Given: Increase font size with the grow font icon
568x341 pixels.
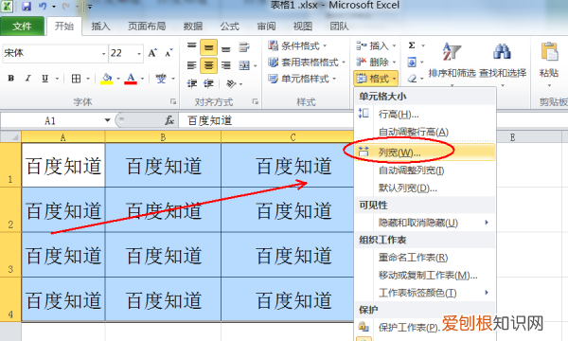Looking at the screenshot, I should click(x=152, y=53).
